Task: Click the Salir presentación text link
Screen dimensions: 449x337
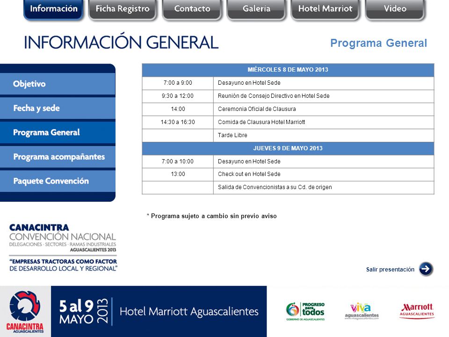Action: pyautogui.click(x=390, y=270)
